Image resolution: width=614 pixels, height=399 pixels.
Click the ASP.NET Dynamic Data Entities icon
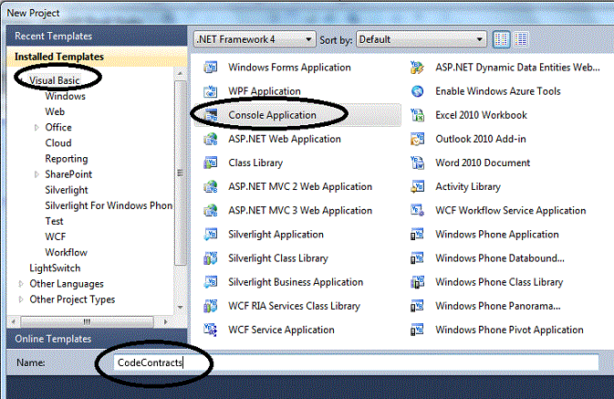418,68
